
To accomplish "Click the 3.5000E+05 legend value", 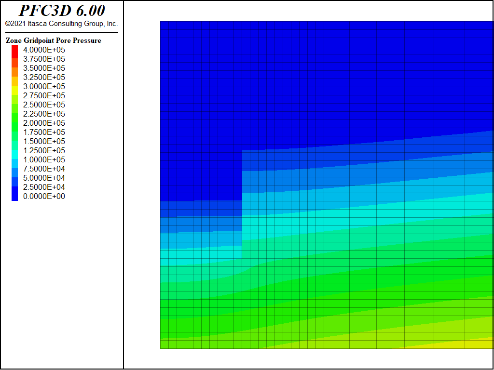I will (x=44, y=68).
